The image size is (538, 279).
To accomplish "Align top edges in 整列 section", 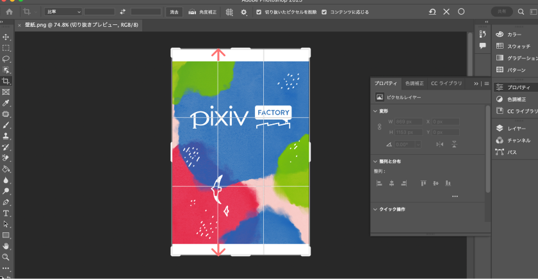I will (x=423, y=184).
